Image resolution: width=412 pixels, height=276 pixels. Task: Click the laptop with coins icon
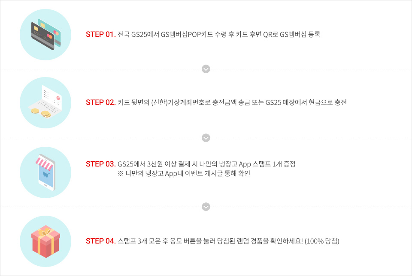(x=45, y=103)
